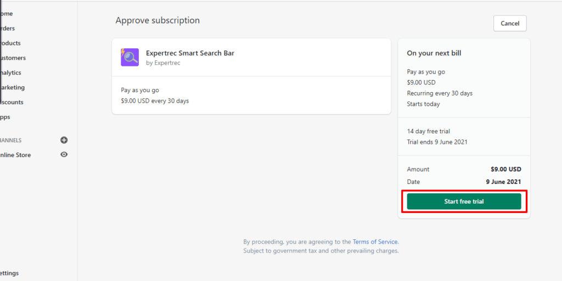Screen dimensions: 562x281
Task: Click the Expertrec Smart Search Bar app icon
Action: (130, 57)
